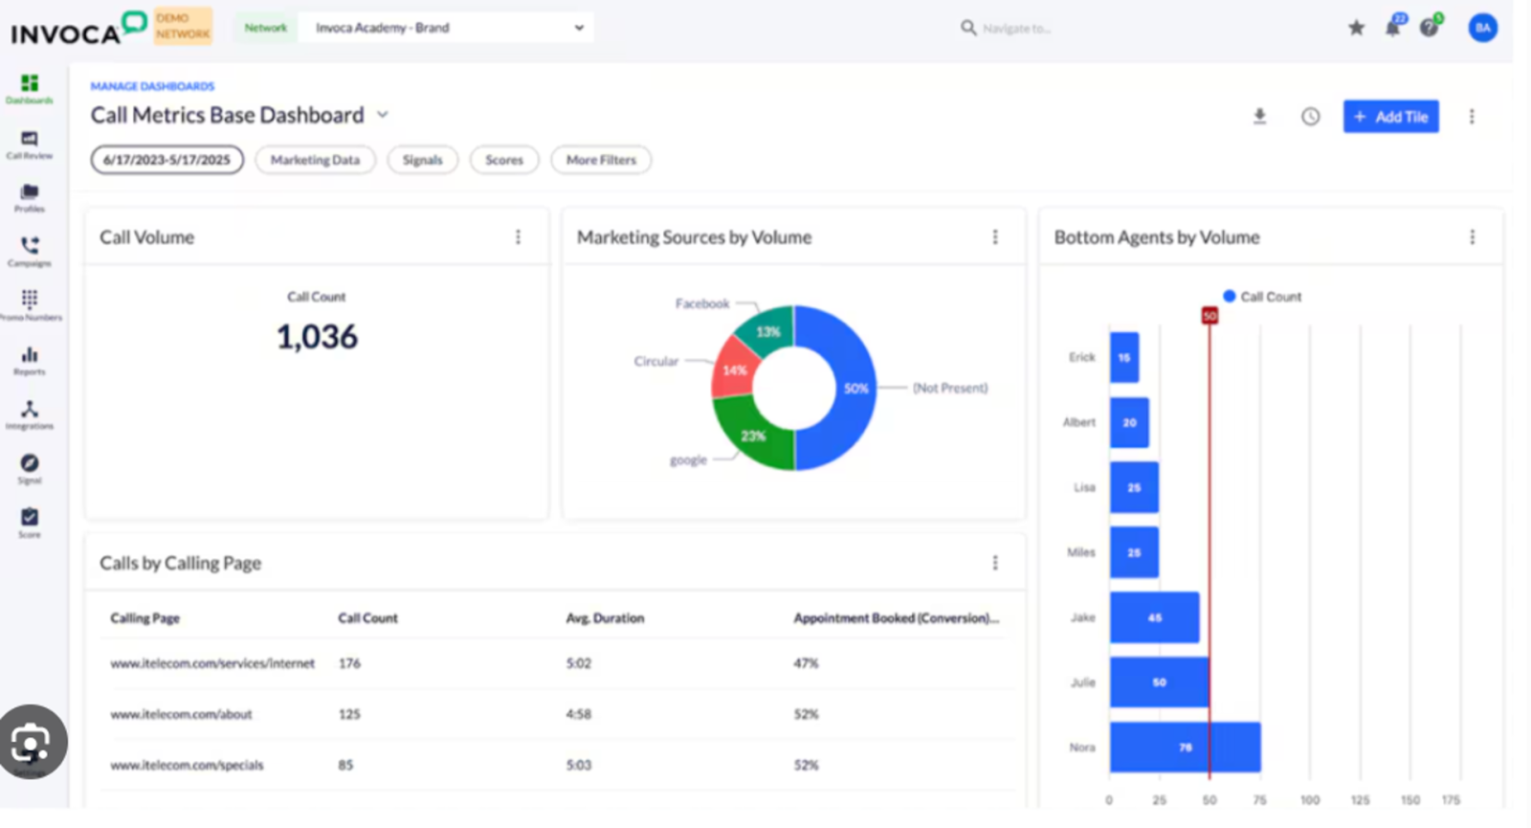This screenshot has width=1531, height=828.
Task: Click Jake's bar in agents chart
Action: click(x=1154, y=617)
